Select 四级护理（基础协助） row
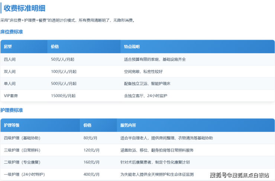Viewport: 275px width, 181px height. coord(22,138)
